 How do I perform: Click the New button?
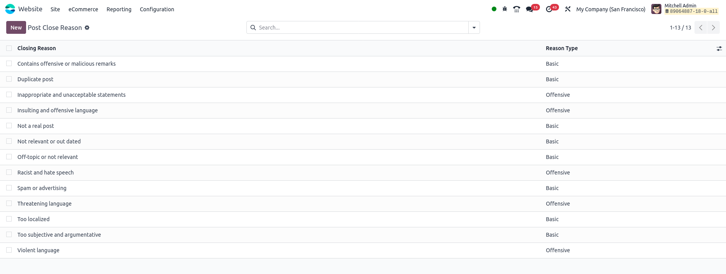tap(16, 28)
